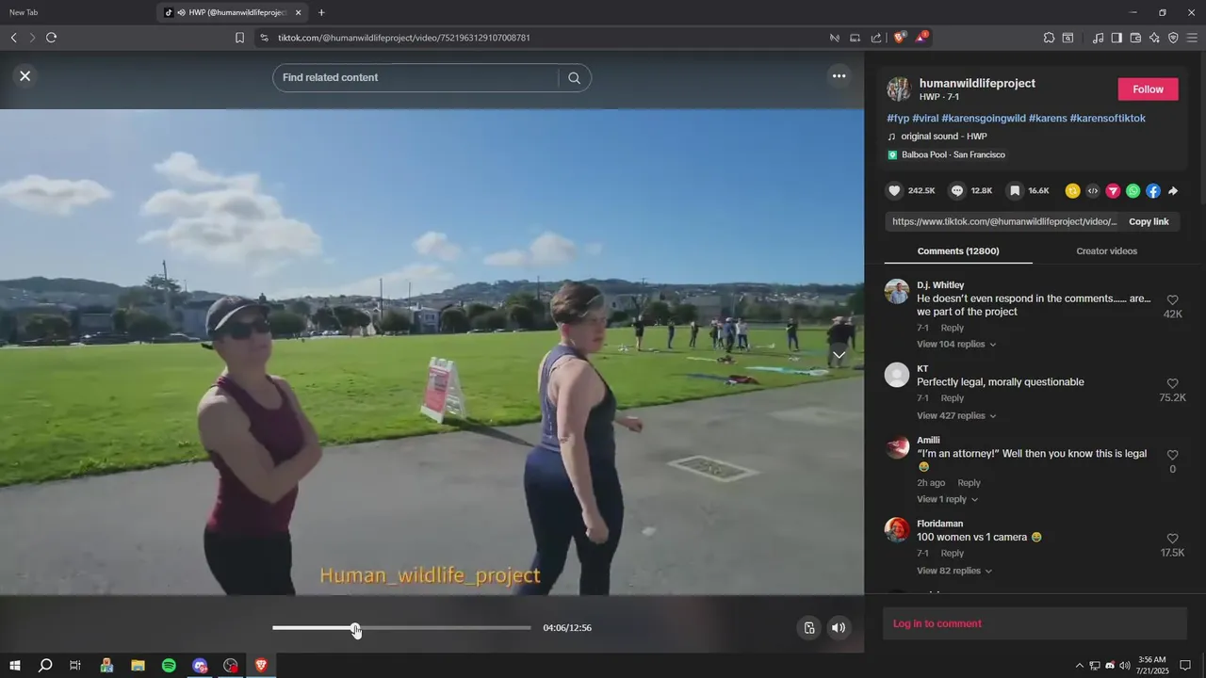Reload the page
This screenshot has width=1206, height=678.
point(51,38)
